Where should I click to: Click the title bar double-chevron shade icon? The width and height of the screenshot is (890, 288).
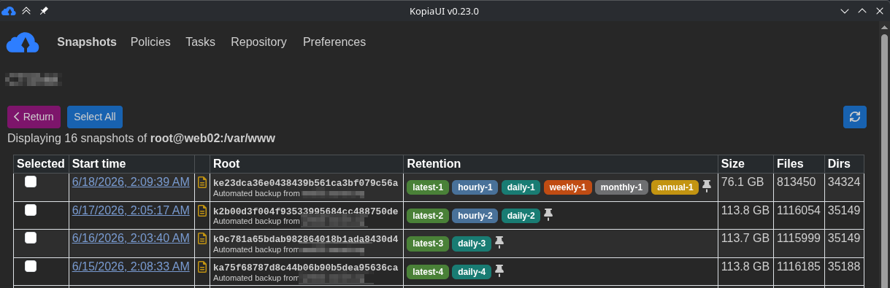pyautogui.click(x=26, y=11)
